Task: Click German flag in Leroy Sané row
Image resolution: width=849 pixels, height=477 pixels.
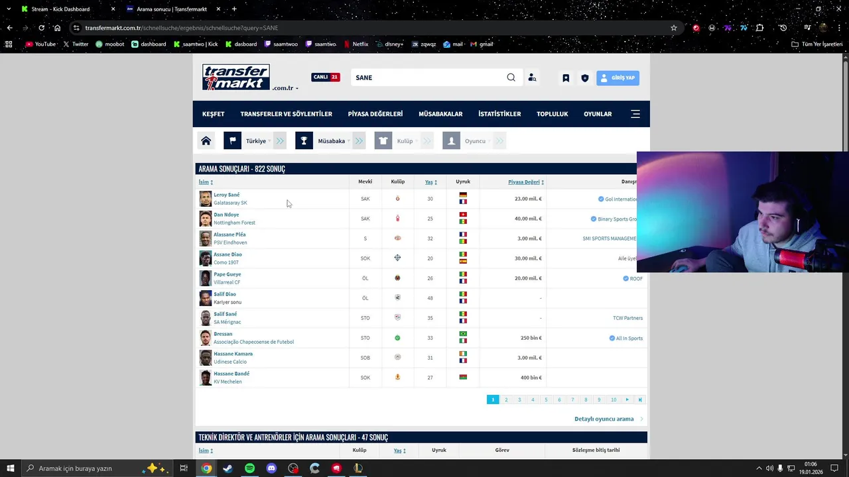Action: pyautogui.click(x=463, y=195)
